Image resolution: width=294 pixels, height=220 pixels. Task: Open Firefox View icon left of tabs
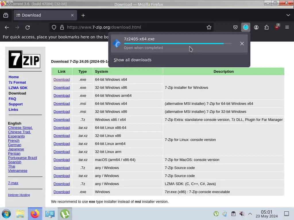[x=6, y=15]
